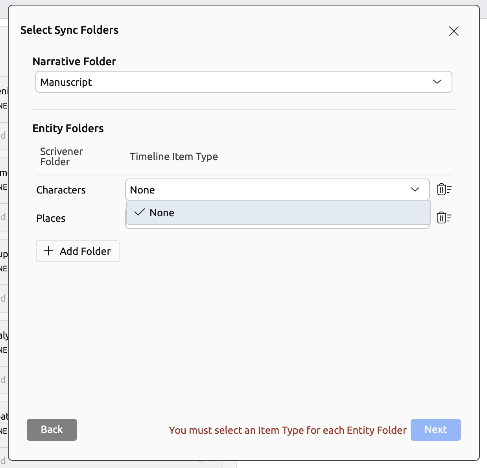Click the plus icon beside Add Folder
487x468 pixels.
tap(48, 251)
